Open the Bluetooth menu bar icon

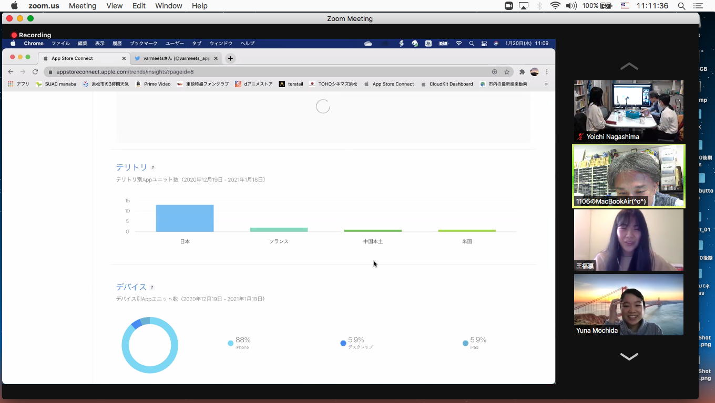point(539,6)
